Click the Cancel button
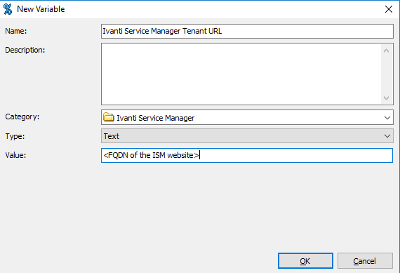The image size is (400, 273). coord(365,261)
